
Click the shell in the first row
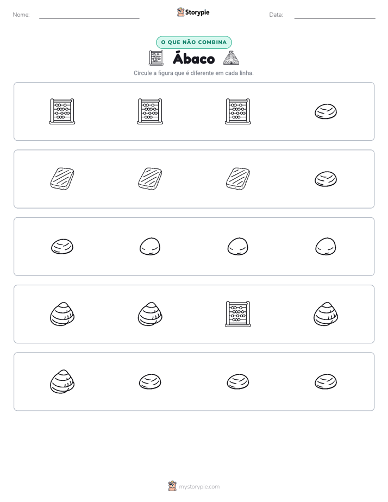pyautogui.click(x=326, y=111)
